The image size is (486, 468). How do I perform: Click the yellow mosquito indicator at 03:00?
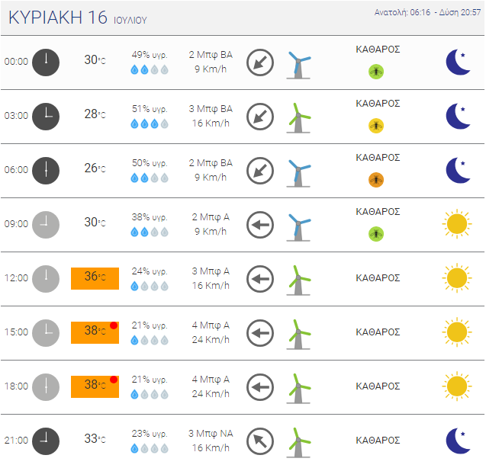click(x=376, y=126)
